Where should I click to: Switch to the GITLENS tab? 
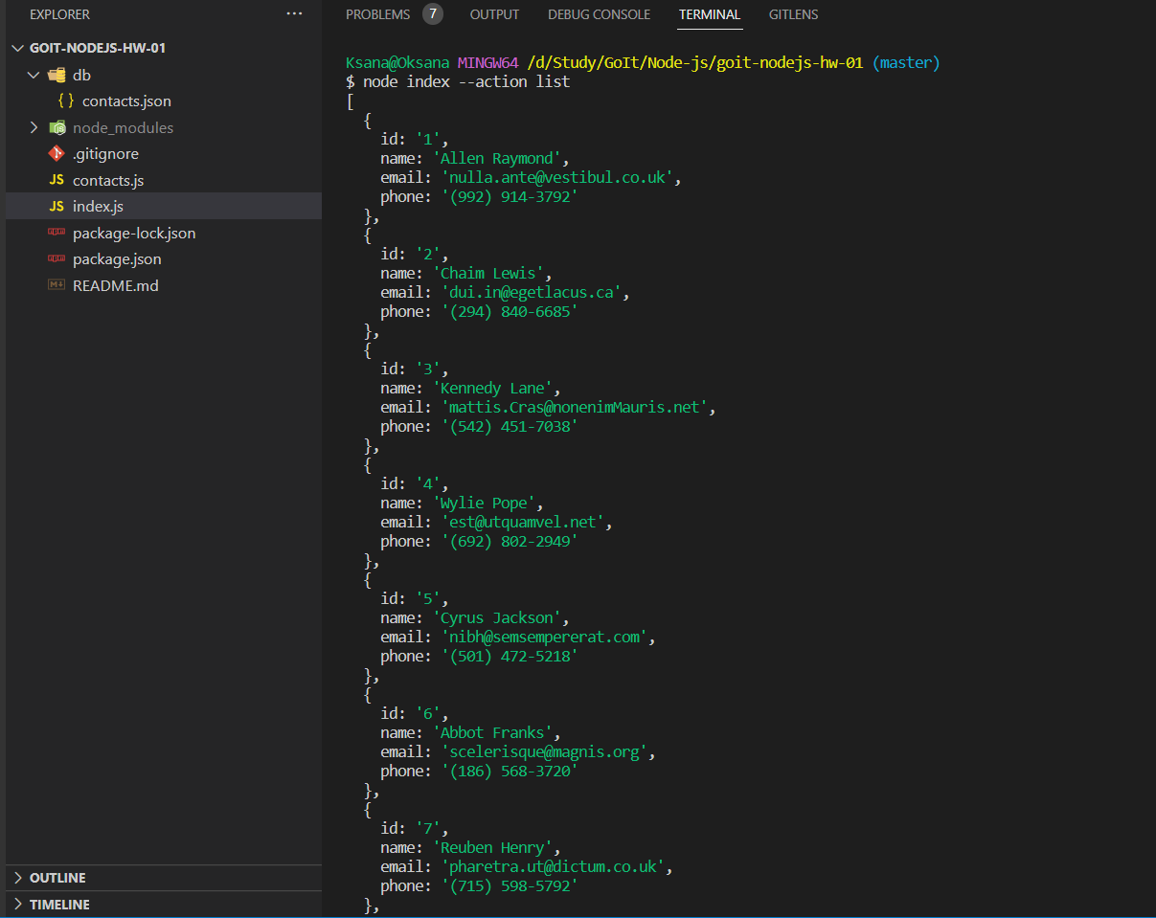pyautogui.click(x=793, y=14)
